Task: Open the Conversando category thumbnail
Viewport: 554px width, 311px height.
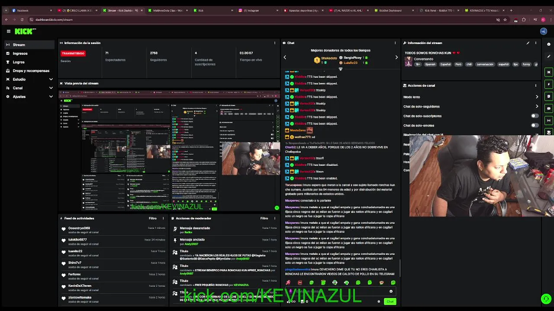Action: (408, 61)
